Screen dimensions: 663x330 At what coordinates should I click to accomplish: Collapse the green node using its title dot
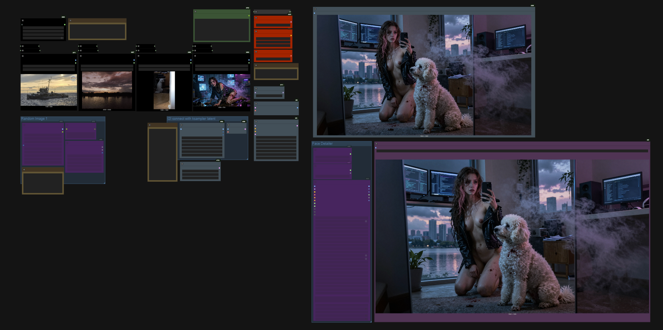(x=195, y=11)
